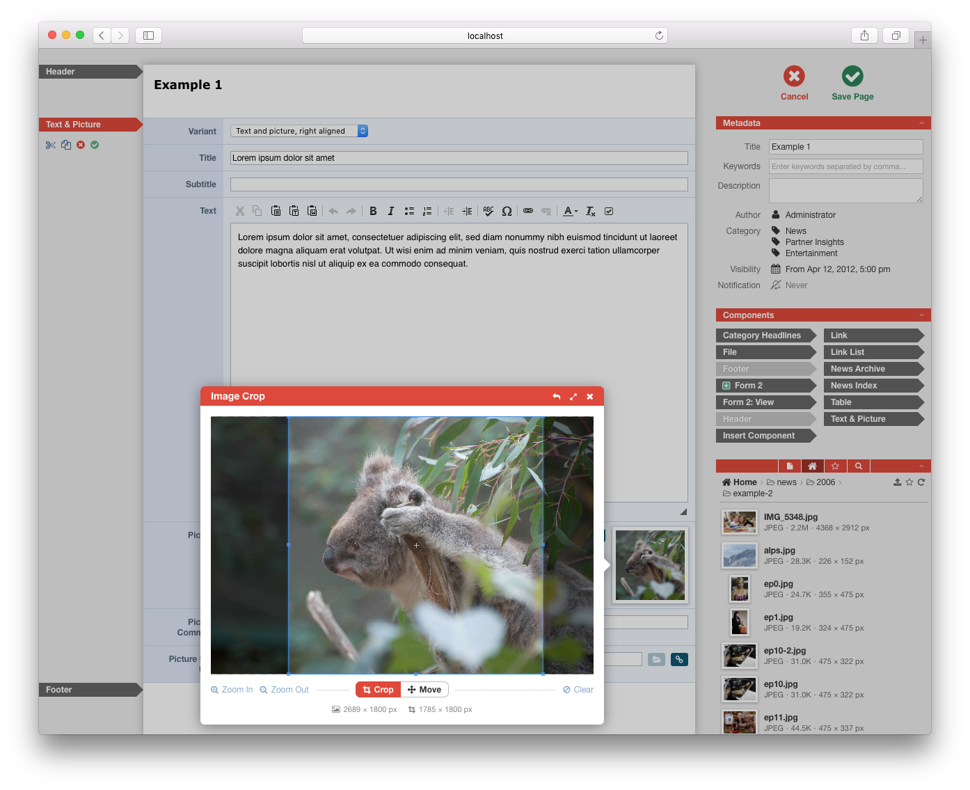Insert a bulleted list

pos(409,211)
